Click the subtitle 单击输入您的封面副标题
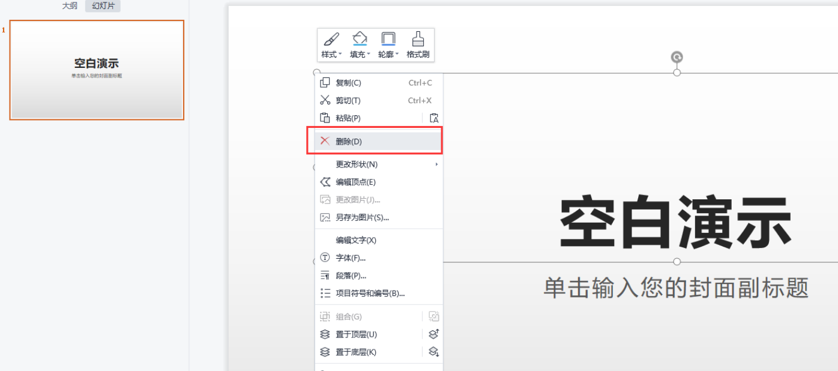 click(676, 288)
